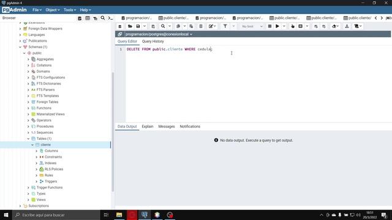Click the Rollback icon in query toolbar
Screen dimensions: 392x220
pyautogui.click(x=324, y=26)
